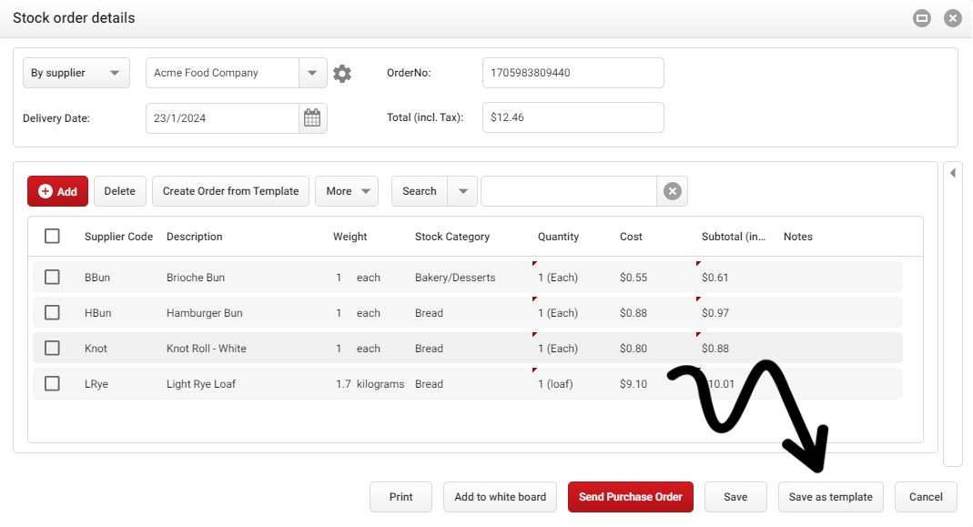The image size is (973, 527).
Task: Open the calendar icon beside Delivery Date
Action: point(312,117)
